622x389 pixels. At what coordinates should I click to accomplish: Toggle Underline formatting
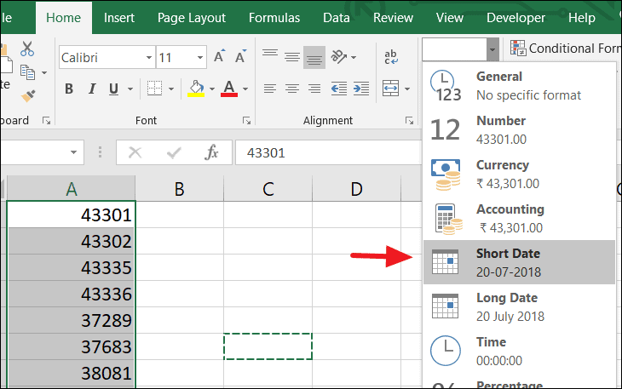(115, 89)
